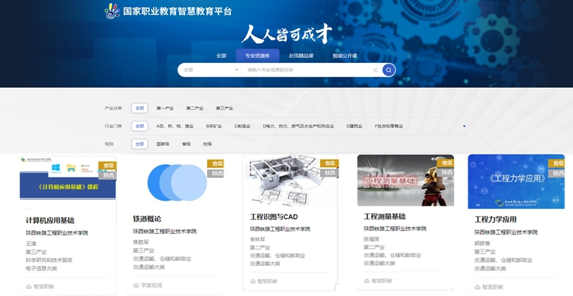The image size is (573, 296).
Task: Switch to 视频公开课 tab
Action: (x=345, y=55)
